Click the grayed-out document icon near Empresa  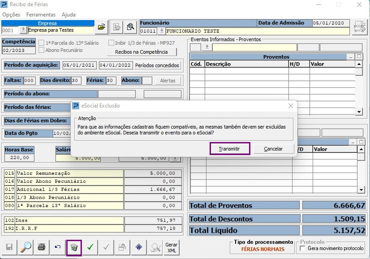click(x=117, y=27)
